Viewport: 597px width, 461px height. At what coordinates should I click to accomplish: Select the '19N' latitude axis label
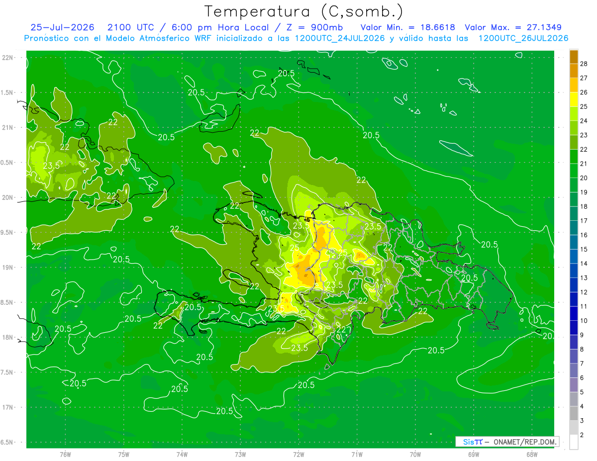(x=7, y=268)
